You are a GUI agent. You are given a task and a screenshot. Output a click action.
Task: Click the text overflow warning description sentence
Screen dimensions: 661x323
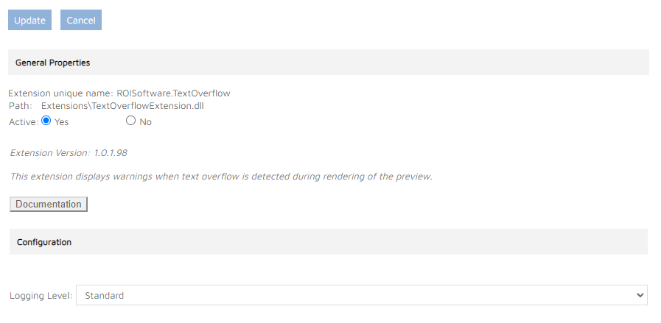pos(221,177)
